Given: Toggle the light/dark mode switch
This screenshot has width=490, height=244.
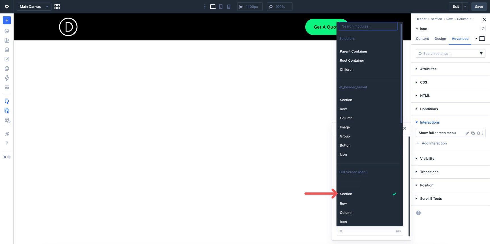Looking at the screenshot, I should [x=7, y=157].
